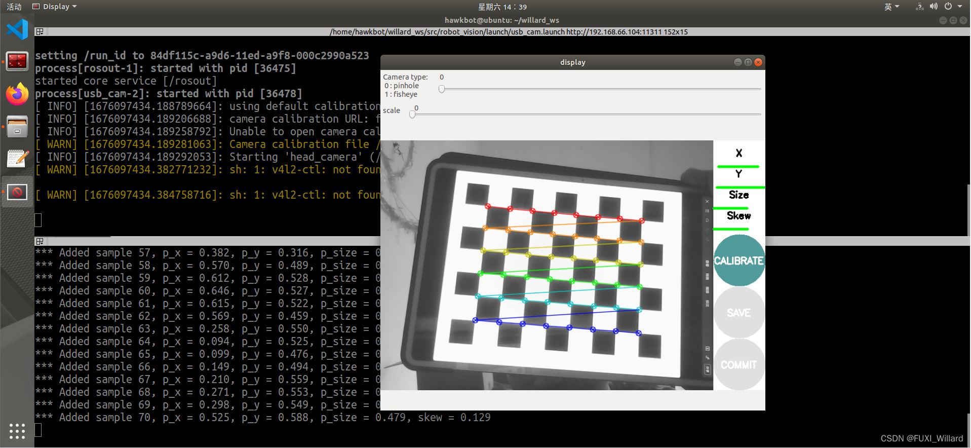
Task: Click the 'Added sample 57' line
Action: (208, 253)
